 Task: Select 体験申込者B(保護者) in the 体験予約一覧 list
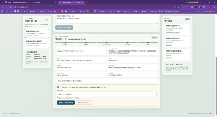click(x=37, y=43)
